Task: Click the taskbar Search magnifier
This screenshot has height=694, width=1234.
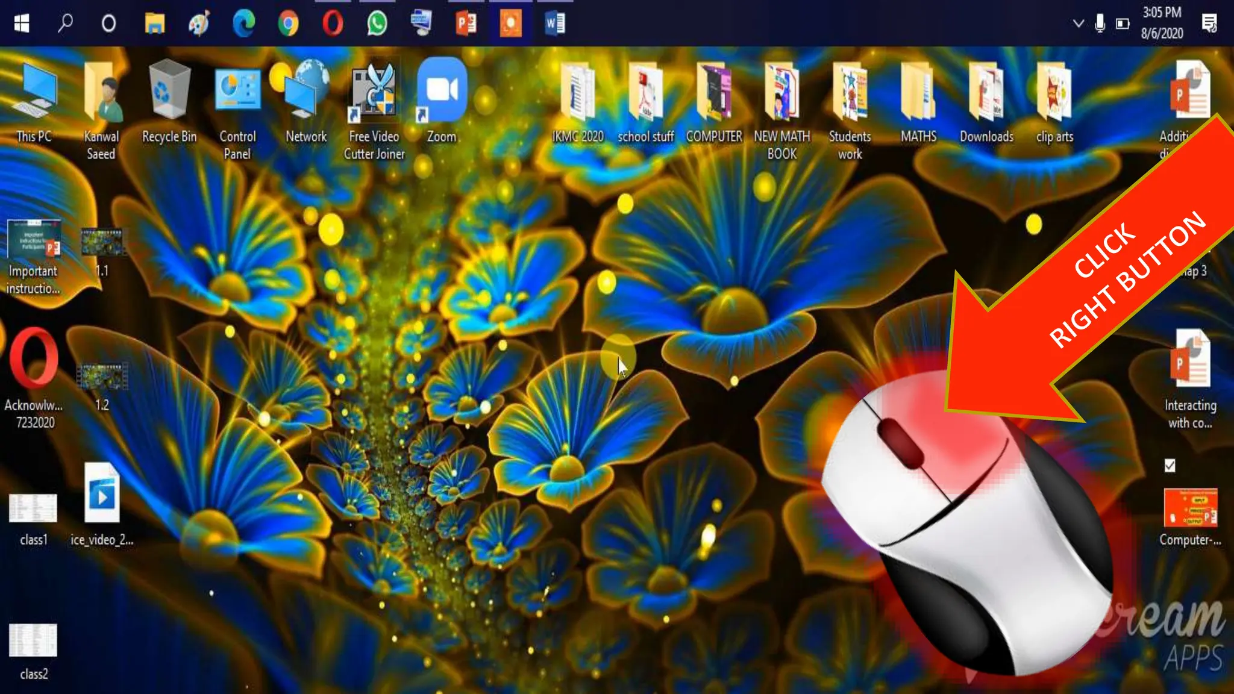Action: [x=65, y=24]
